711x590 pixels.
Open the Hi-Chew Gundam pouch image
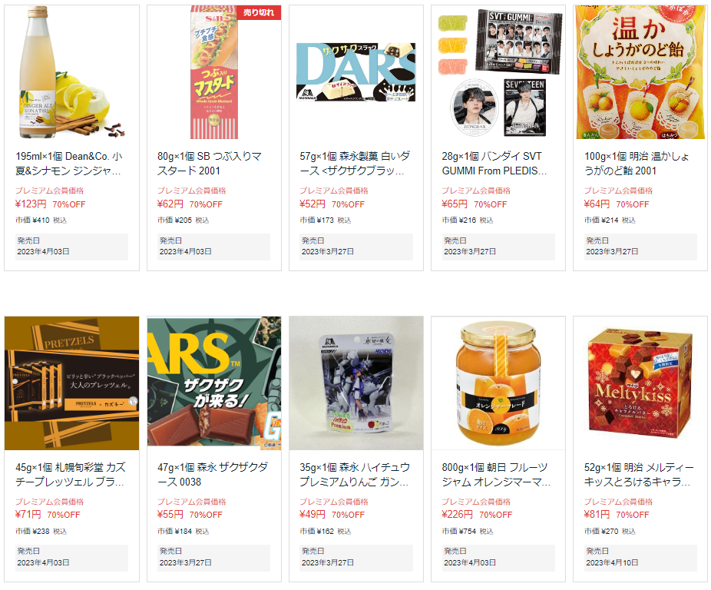[x=356, y=383]
